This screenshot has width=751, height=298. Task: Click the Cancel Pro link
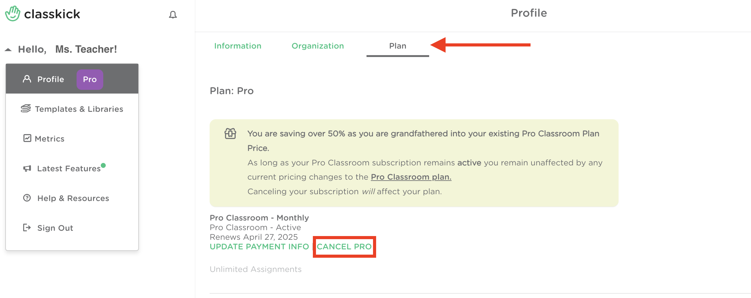(x=344, y=247)
